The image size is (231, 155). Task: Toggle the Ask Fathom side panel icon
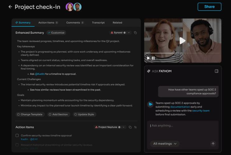coord(216,71)
